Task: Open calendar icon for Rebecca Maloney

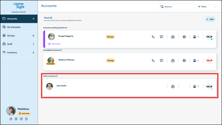Action: (184, 60)
